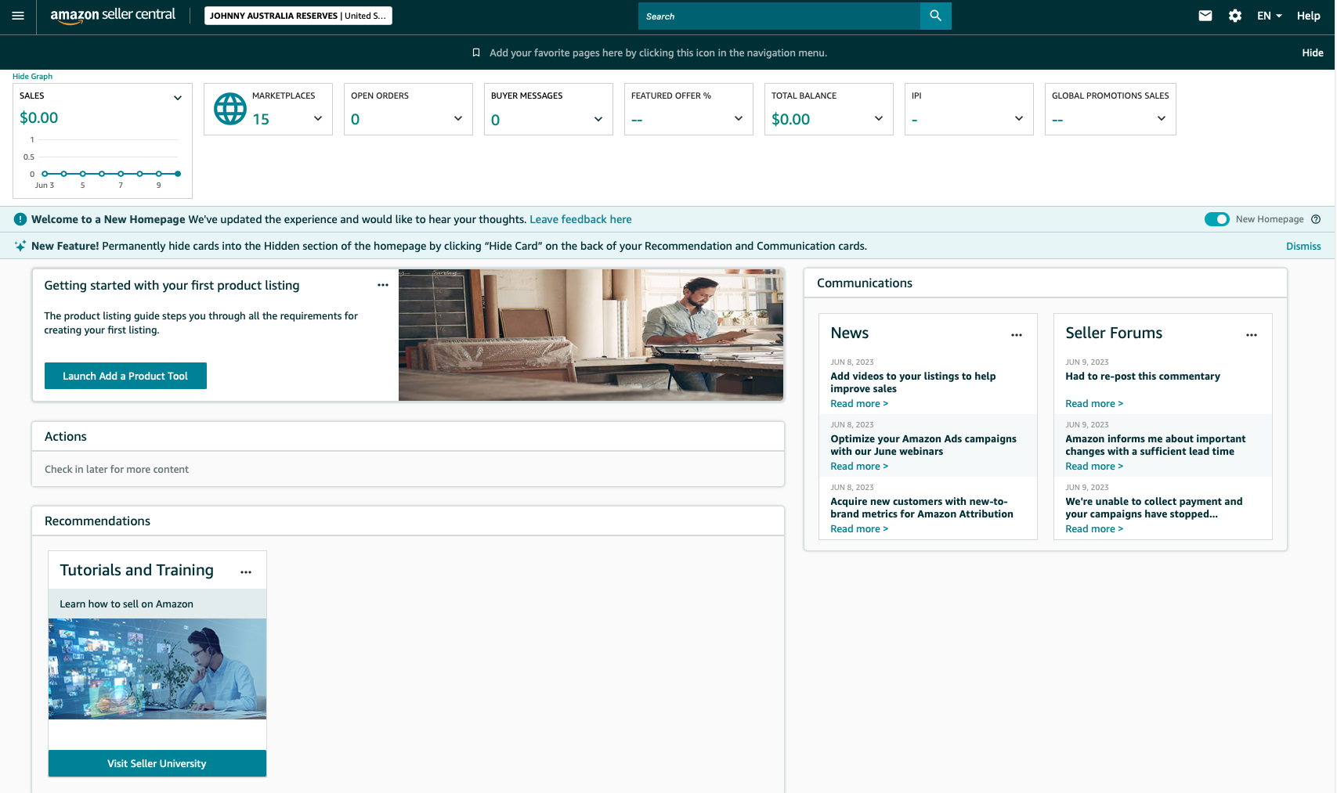
Task: Click the search magnifier button
Action: coord(935,16)
